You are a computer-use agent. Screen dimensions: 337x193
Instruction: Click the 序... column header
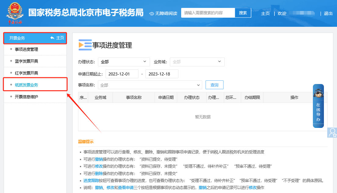tap(83, 98)
